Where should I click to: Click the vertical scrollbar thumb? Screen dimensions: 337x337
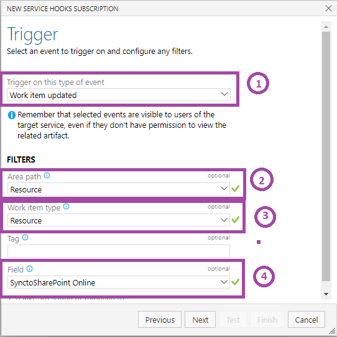[326, 156]
